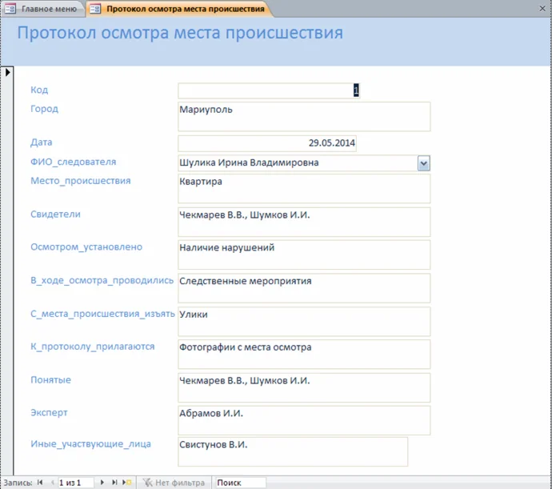This screenshot has height=489, width=552.
Task: Select the Код field
Action: coord(269,90)
